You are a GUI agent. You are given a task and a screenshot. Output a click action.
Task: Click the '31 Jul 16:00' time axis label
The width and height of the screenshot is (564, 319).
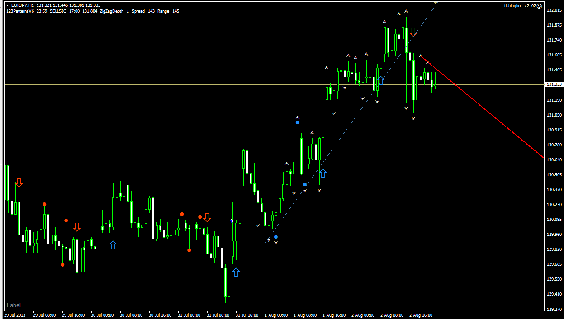247,315
